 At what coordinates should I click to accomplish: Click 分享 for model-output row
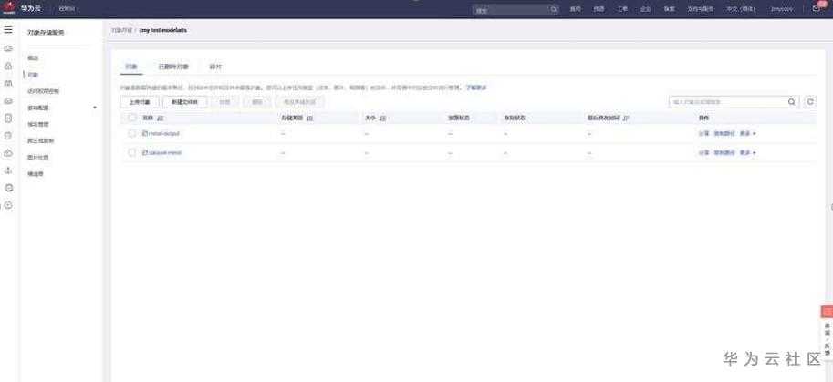(x=704, y=134)
